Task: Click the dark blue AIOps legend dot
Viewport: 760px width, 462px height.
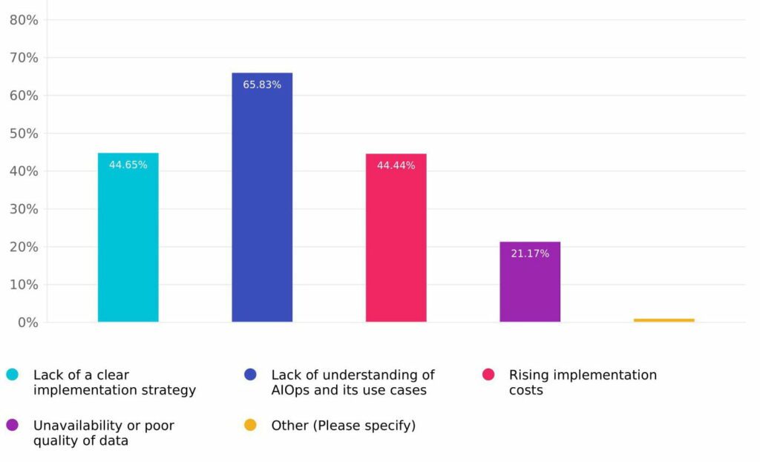Action: tap(250, 374)
